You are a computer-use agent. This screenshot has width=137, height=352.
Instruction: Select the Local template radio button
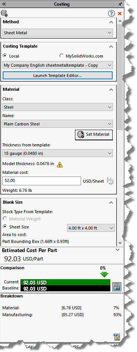coord(5,56)
